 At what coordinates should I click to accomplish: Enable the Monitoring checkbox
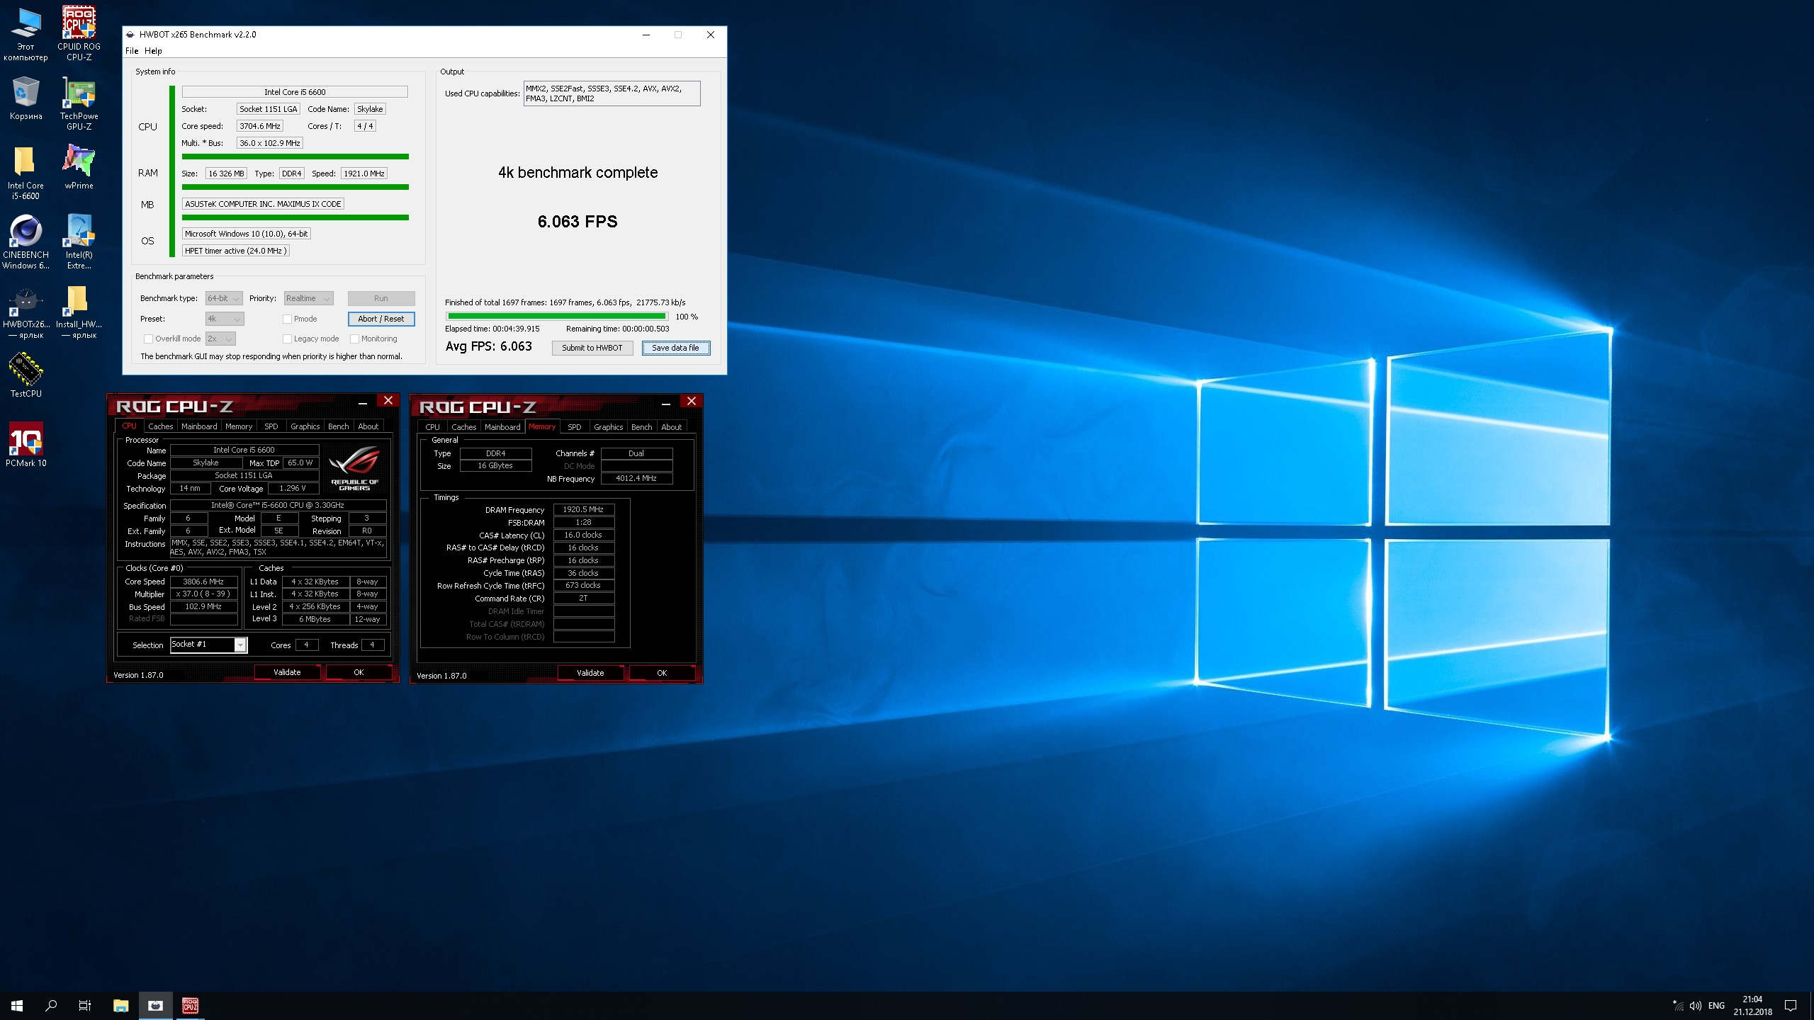point(354,339)
